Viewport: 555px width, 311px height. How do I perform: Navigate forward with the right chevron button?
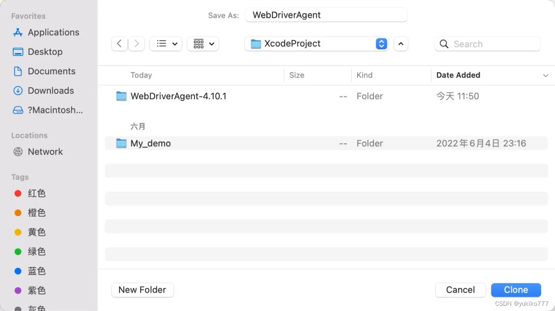pyautogui.click(x=136, y=44)
